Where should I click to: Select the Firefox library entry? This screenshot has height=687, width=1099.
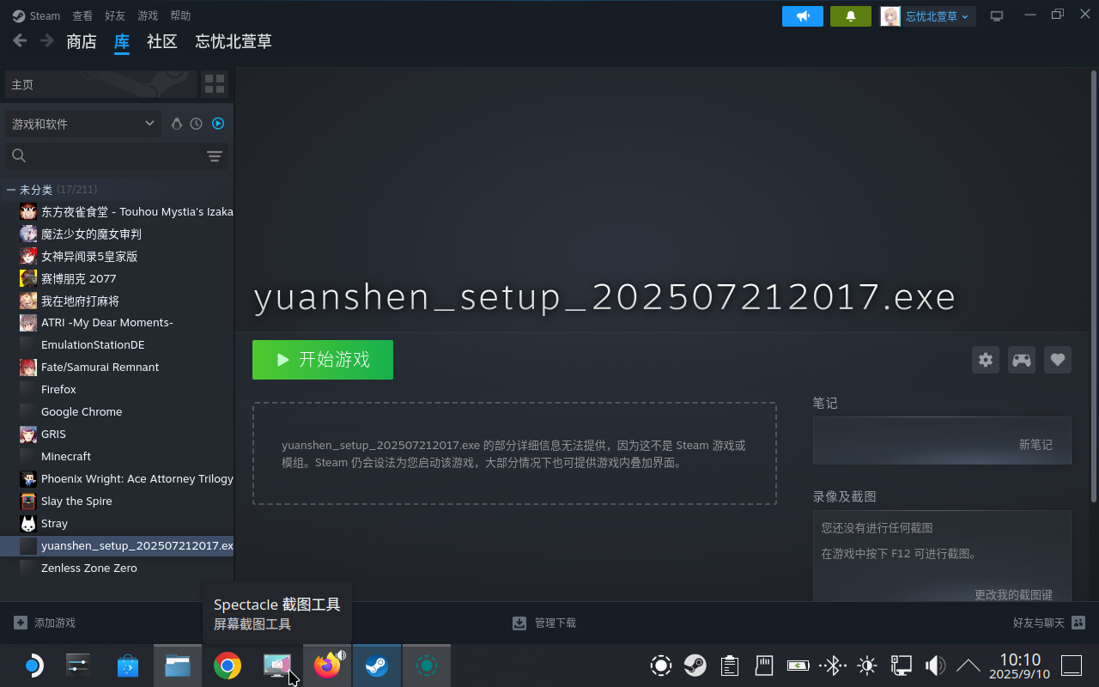118,390
